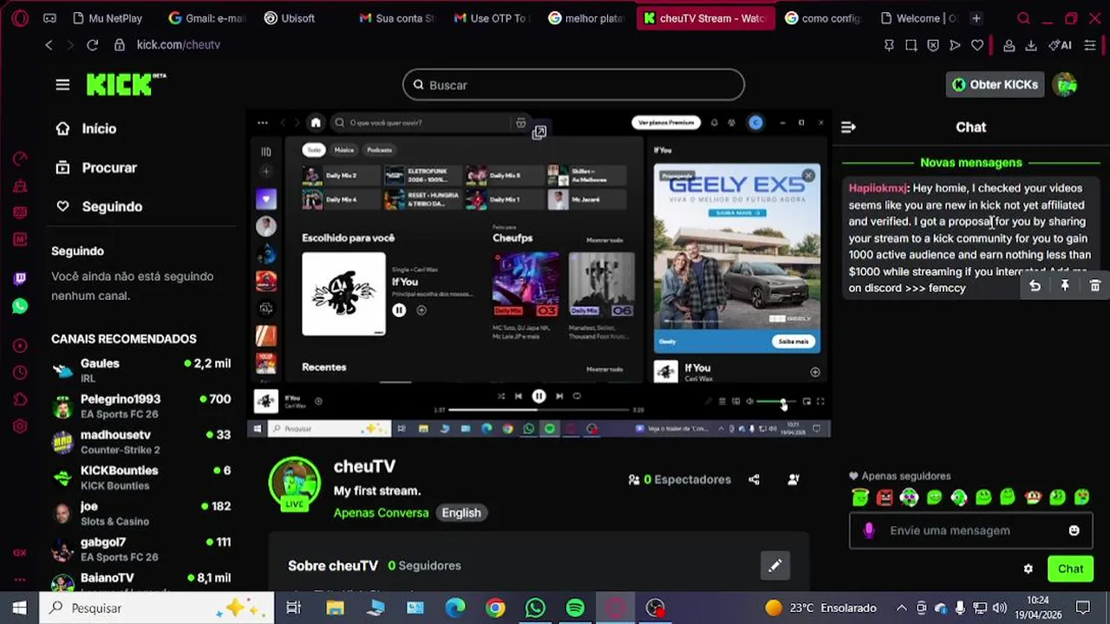Open Opera sidebar settings gear
The width and height of the screenshot is (1110, 624).
click(x=20, y=426)
